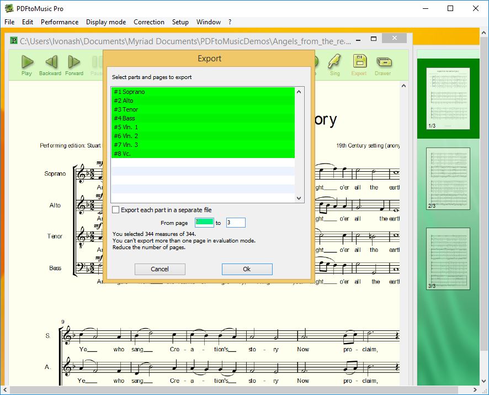Close the PDFtoMusic Pro main window
The image size is (489, 395).
tap(476, 8)
